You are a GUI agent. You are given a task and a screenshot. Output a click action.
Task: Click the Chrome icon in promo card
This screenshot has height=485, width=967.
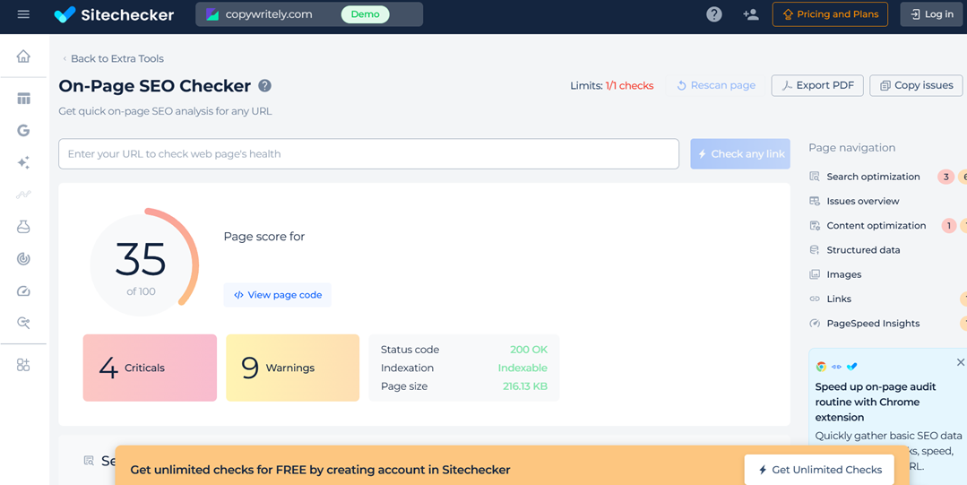pyautogui.click(x=821, y=367)
